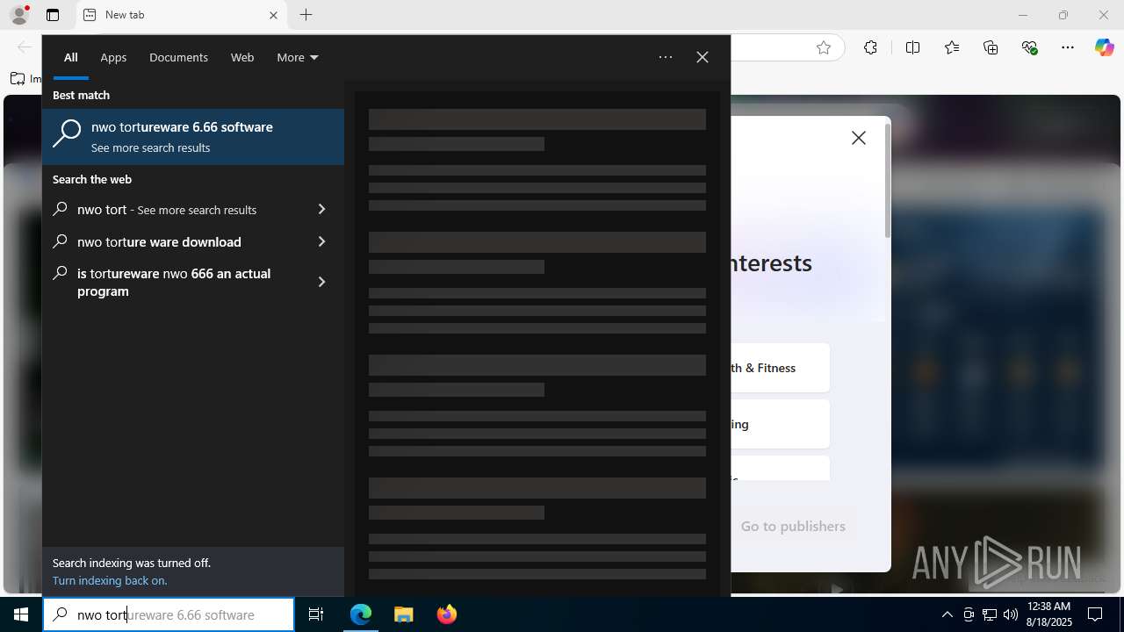This screenshot has height=632, width=1124.
Task: Show hidden system tray icons
Action: pos(947,614)
